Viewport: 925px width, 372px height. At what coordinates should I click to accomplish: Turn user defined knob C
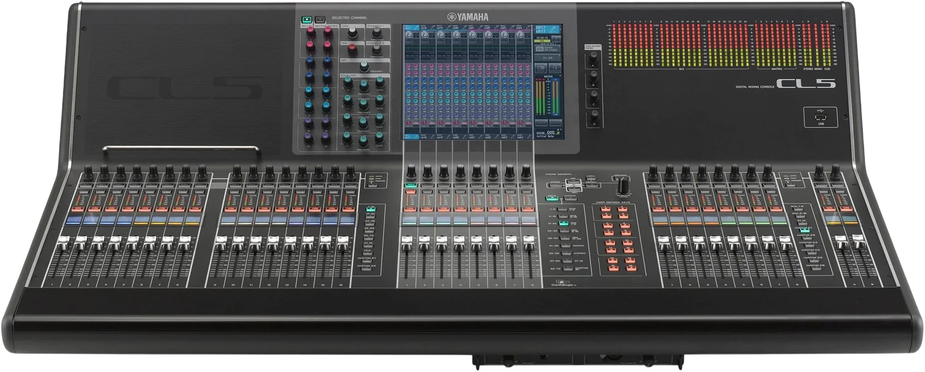tap(594, 96)
